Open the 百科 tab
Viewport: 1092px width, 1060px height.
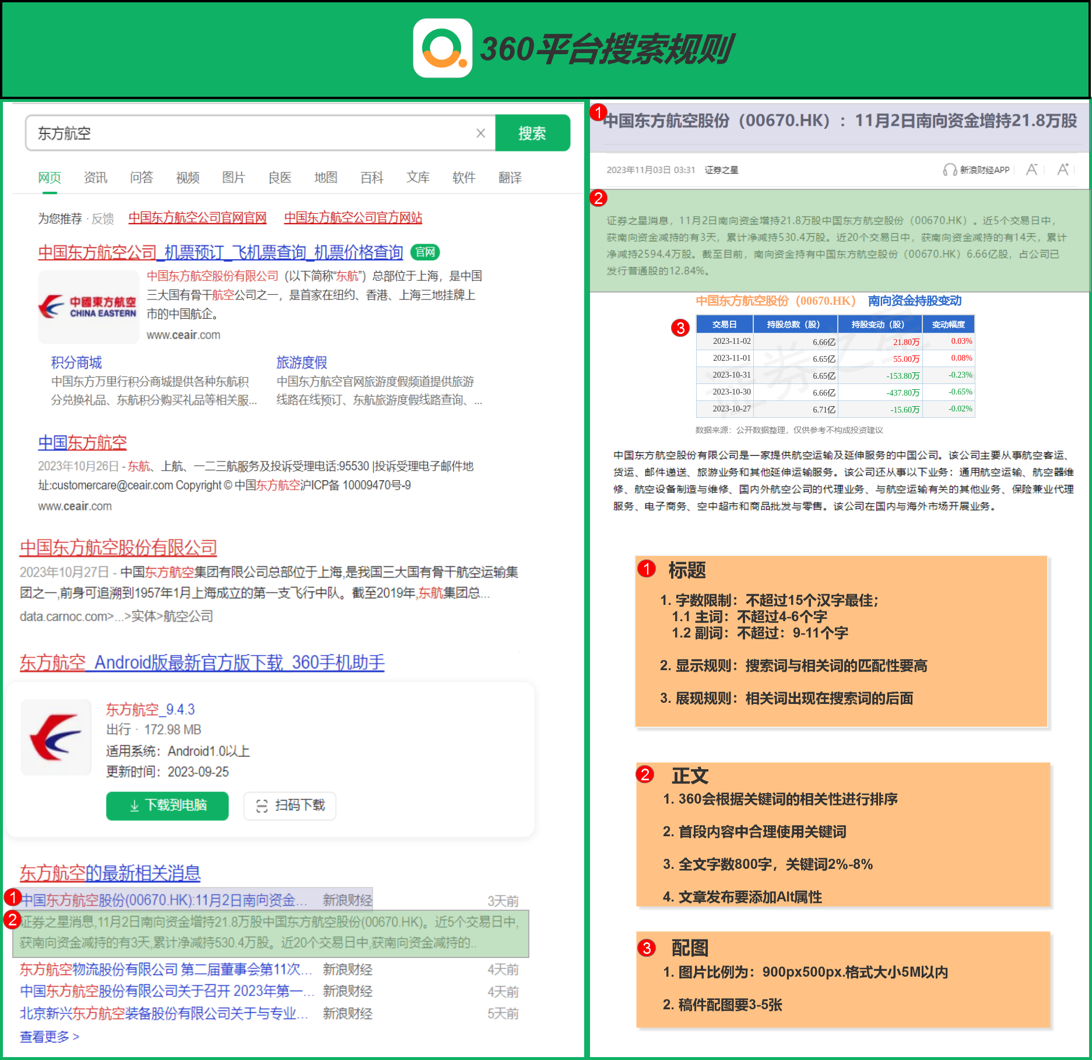[x=372, y=177]
